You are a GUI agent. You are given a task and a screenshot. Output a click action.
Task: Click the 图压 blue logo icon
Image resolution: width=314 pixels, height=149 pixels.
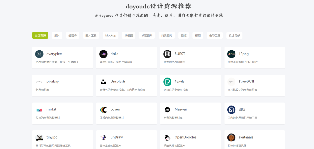231,109
